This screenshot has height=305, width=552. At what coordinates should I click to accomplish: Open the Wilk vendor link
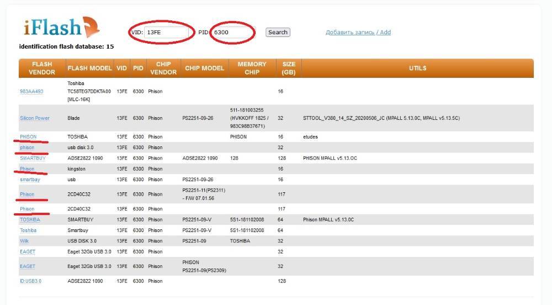(x=24, y=241)
